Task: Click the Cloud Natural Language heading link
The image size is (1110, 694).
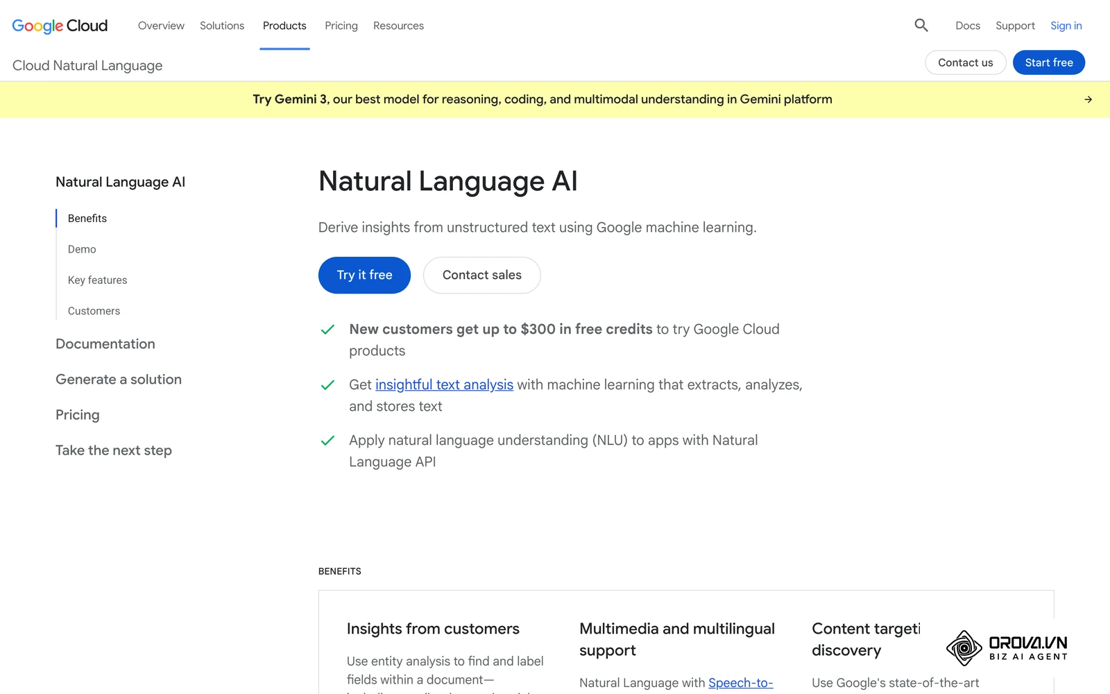Action: [x=87, y=65]
